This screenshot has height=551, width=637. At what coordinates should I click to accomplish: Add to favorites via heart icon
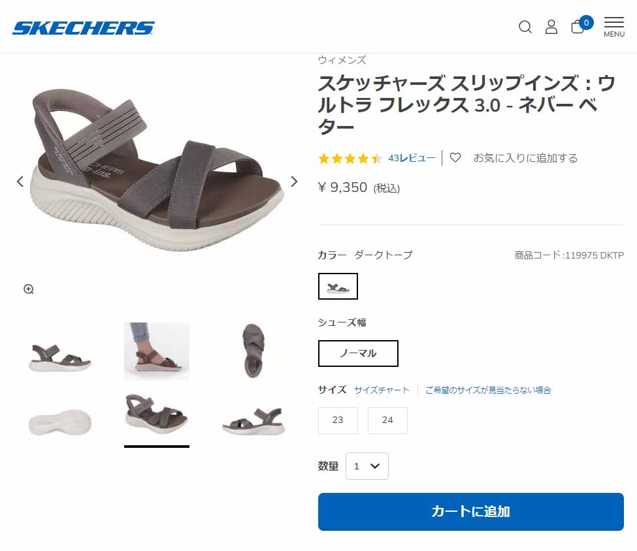[x=455, y=157]
